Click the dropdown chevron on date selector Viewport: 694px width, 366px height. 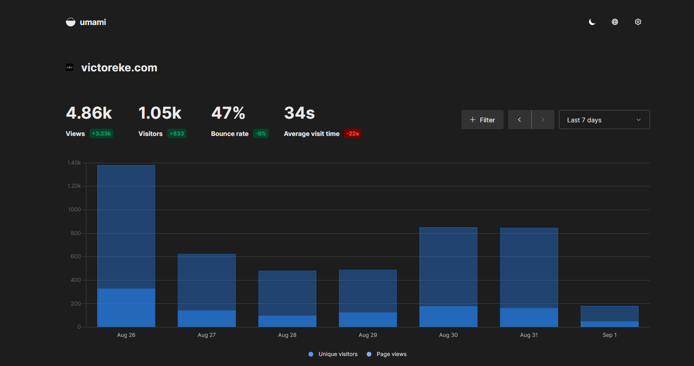pyautogui.click(x=639, y=119)
